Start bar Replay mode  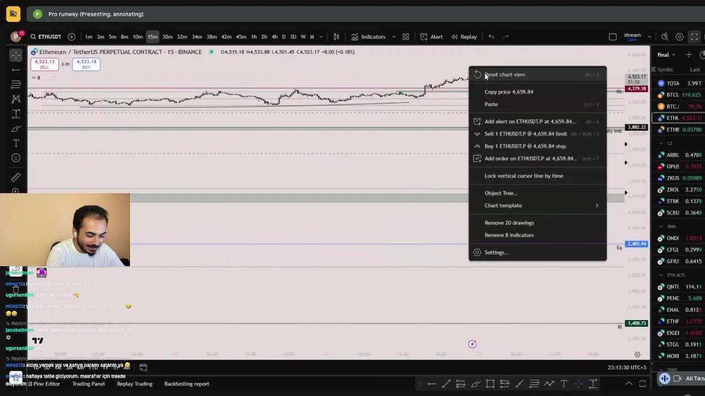click(x=464, y=37)
